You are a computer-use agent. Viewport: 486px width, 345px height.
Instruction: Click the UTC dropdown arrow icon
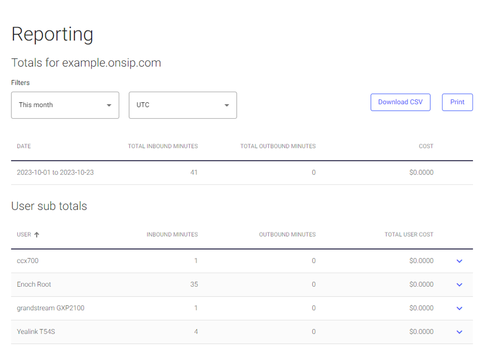coord(227,105)
